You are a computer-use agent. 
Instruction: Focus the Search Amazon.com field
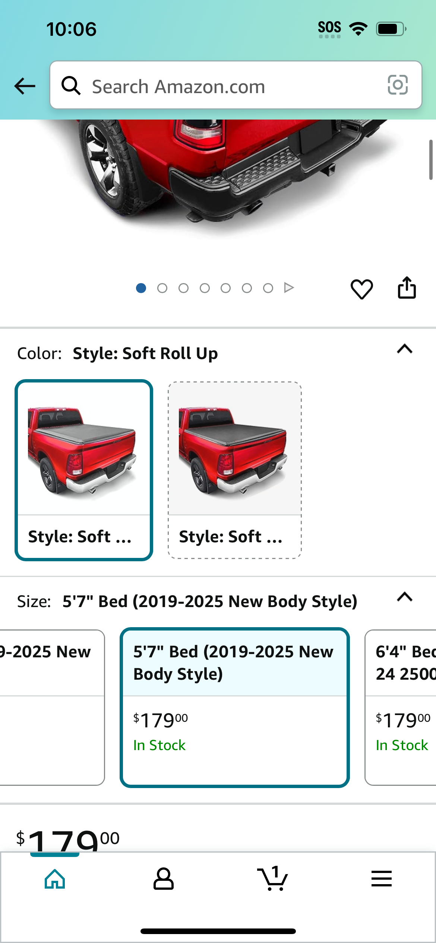click(x=236, y=85)
